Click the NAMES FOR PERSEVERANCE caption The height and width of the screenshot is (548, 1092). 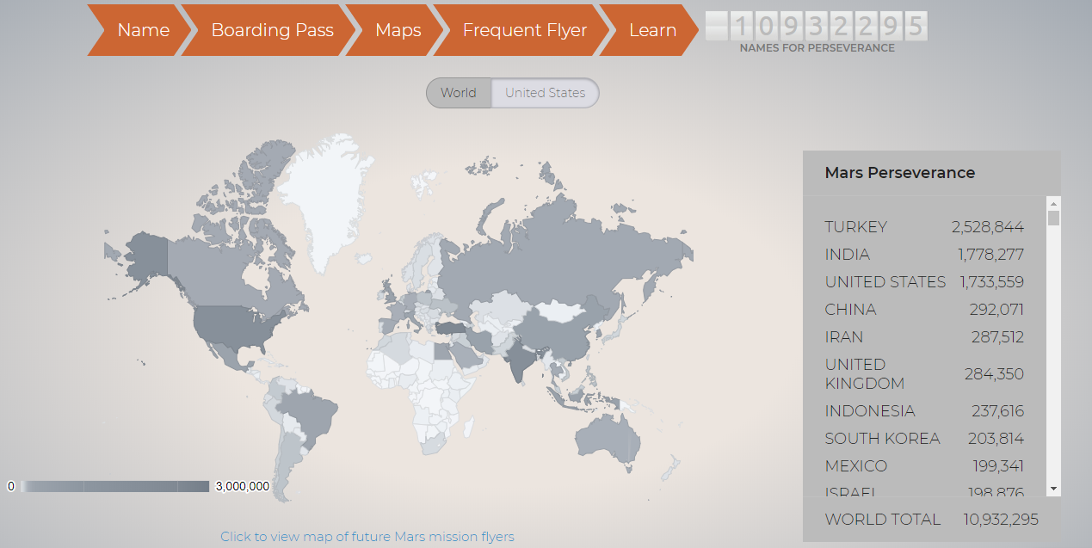tap(817, 48)
